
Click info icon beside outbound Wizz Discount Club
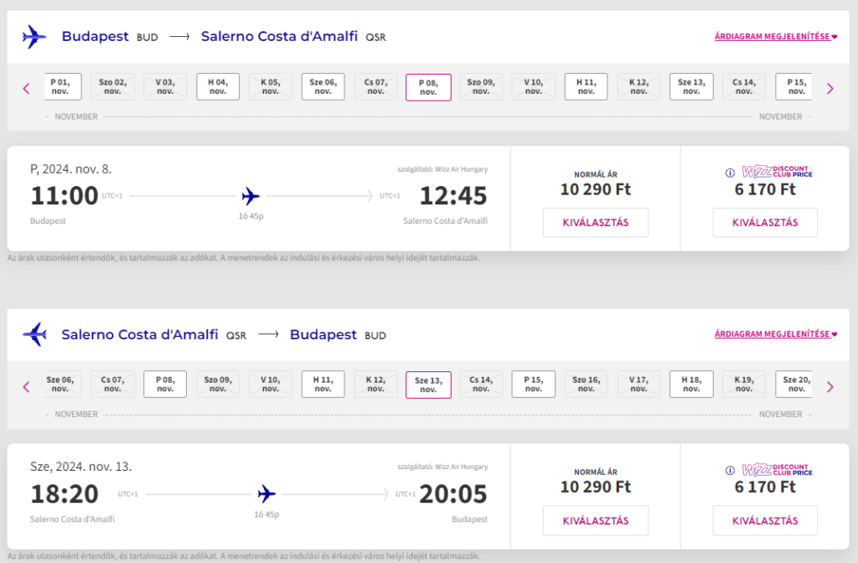tap(730, 173)
